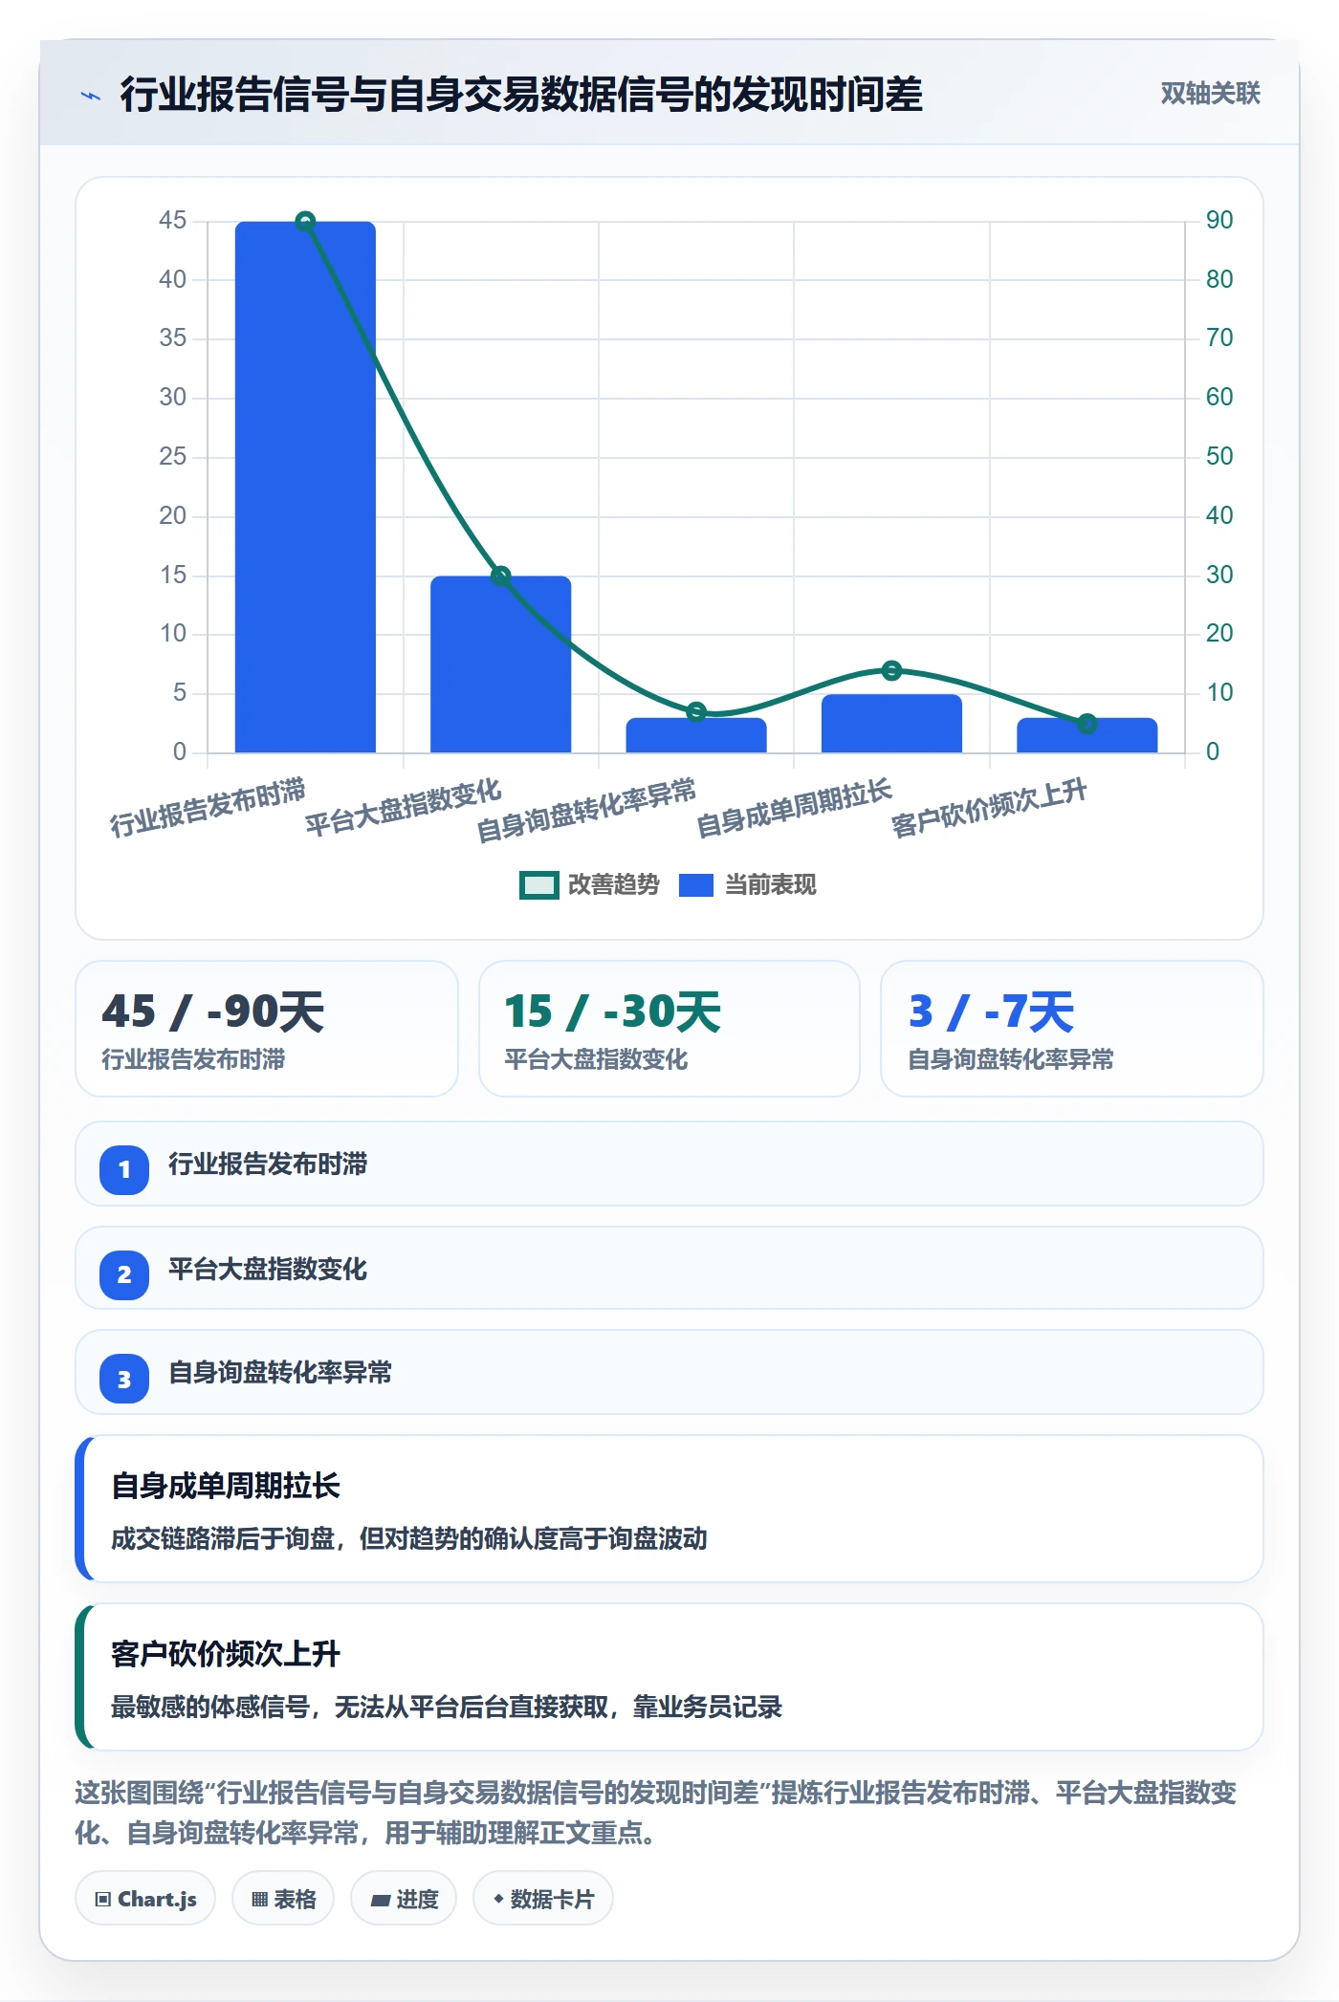
Task: Click the 客户砍价频次上升 bar in chart
Action: click(1087, 735)
